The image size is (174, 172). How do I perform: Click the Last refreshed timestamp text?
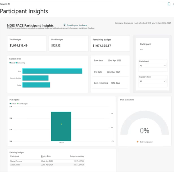click(x=153, y=23)
